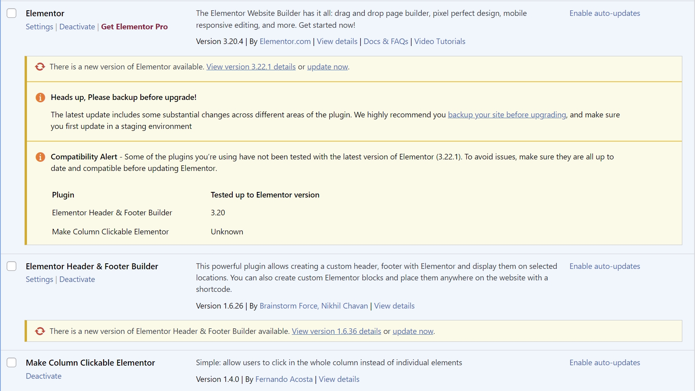The width and height of the screenshot is (695, 391).
Task: Click 'Tested up to Elementor version' header
Action: (x=265, y=195)
